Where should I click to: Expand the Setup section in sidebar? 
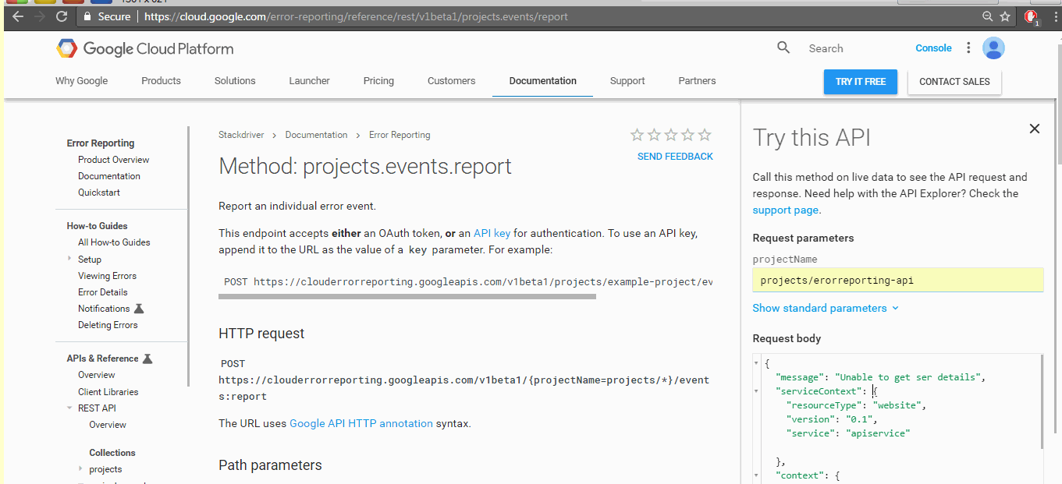click(69, 259)
